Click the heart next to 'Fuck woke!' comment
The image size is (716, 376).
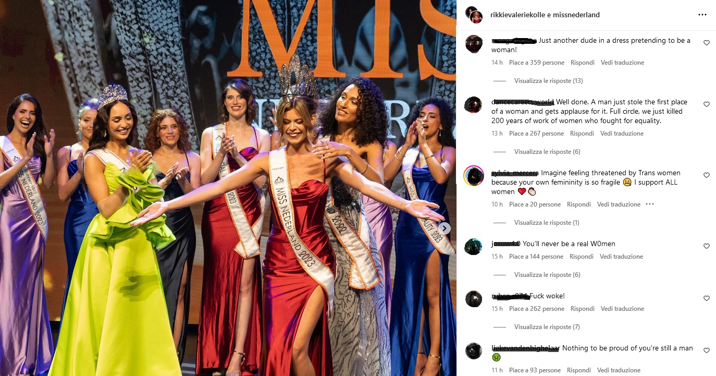[707, 298]
